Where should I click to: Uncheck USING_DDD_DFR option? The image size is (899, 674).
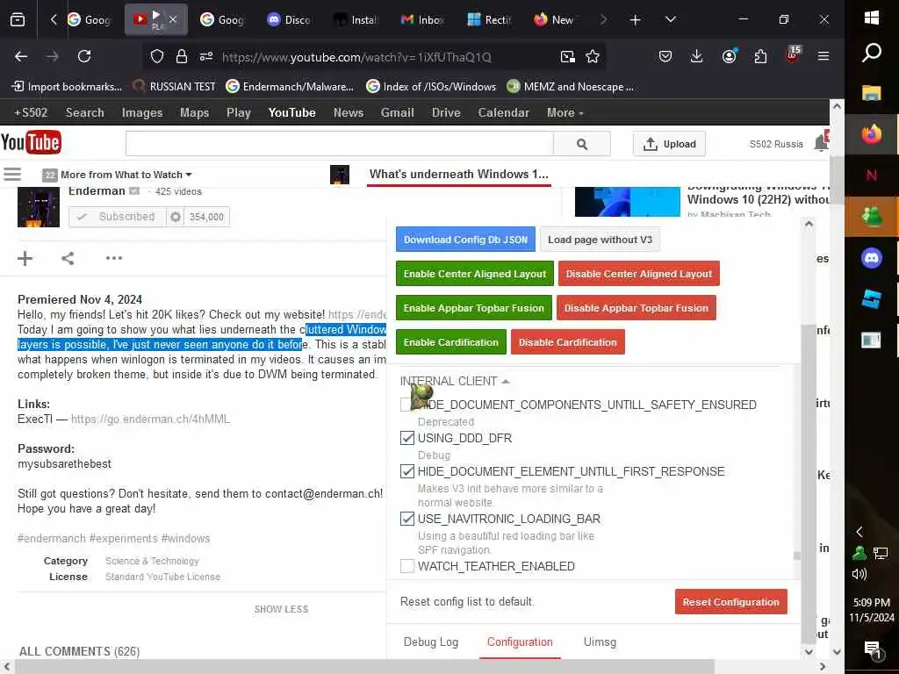click(407, 438)
